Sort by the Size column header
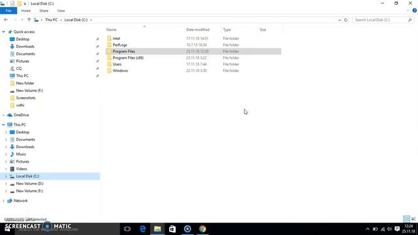Viewport: 418px width, 235px height. 263,29
